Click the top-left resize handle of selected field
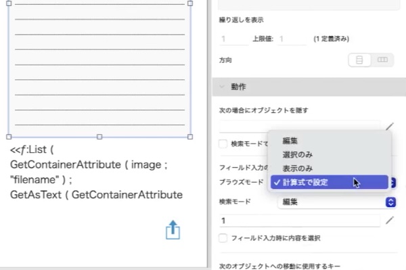Viewport: 406px width, 270px height. tap(9, 3)
